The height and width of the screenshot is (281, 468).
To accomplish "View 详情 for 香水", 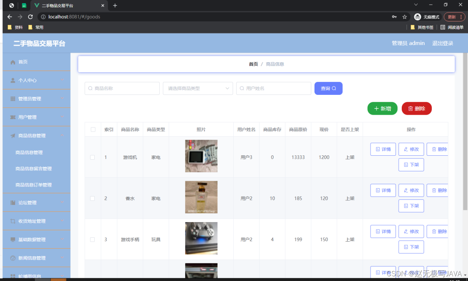I will click(383, 190).
